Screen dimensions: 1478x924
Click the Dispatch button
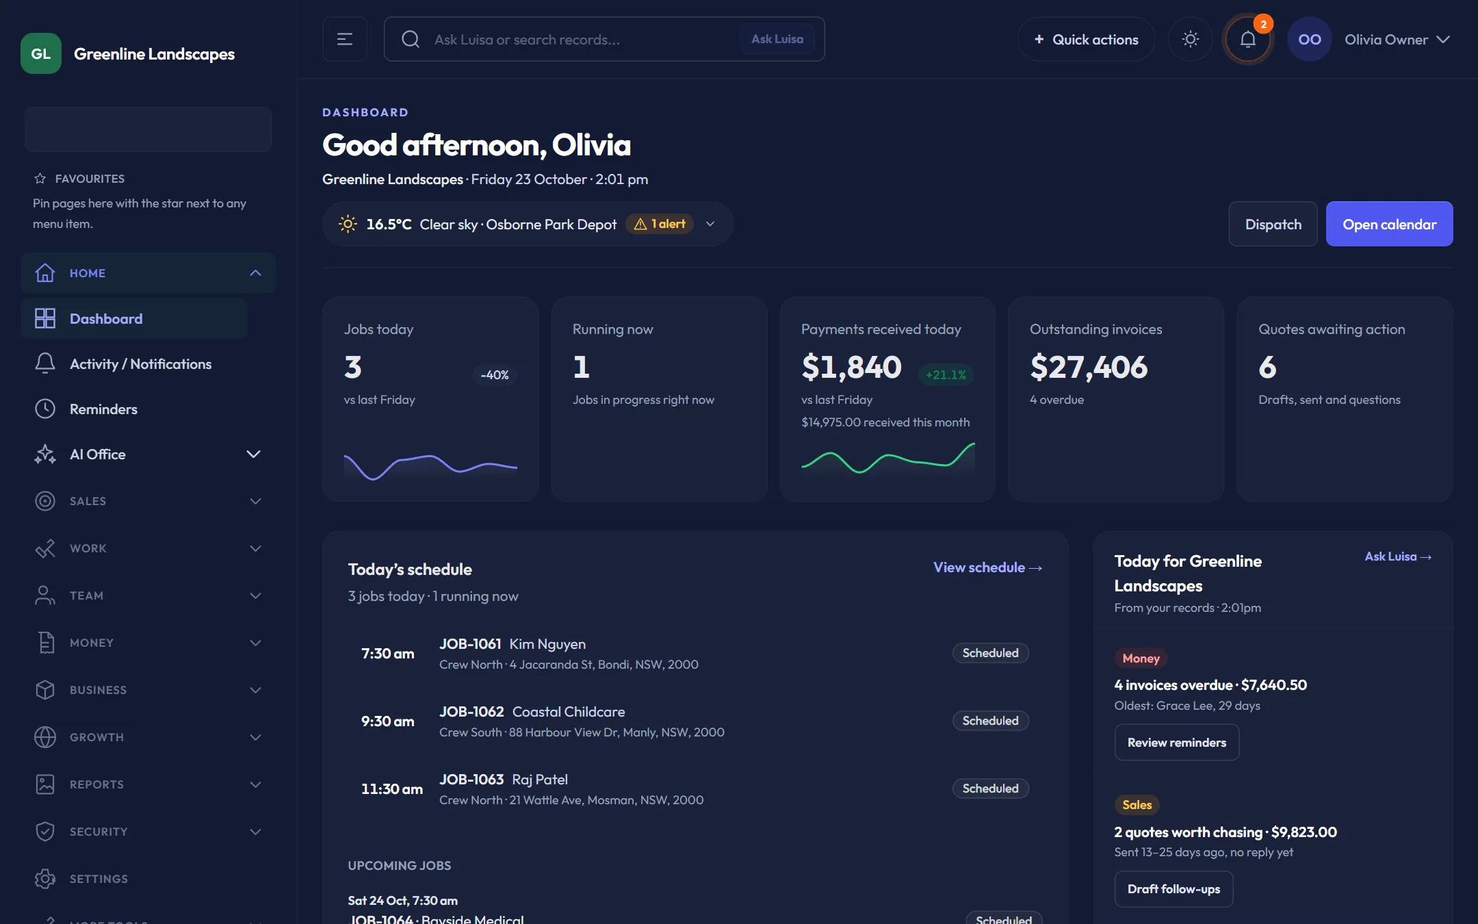point(1273,224)
